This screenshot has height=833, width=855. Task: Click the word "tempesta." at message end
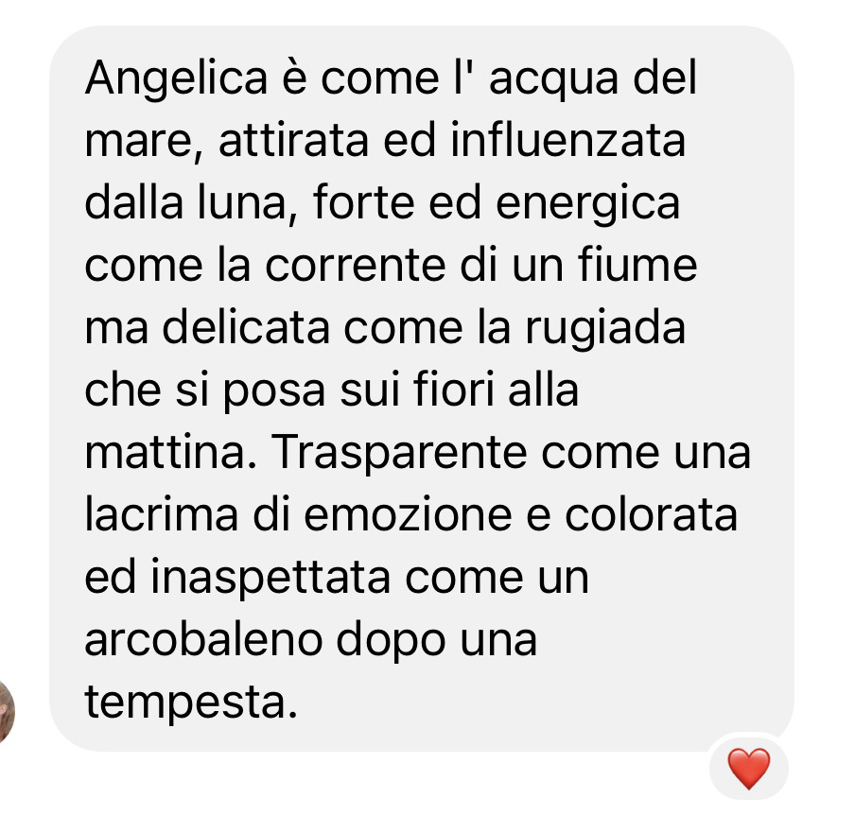point(191,703)
